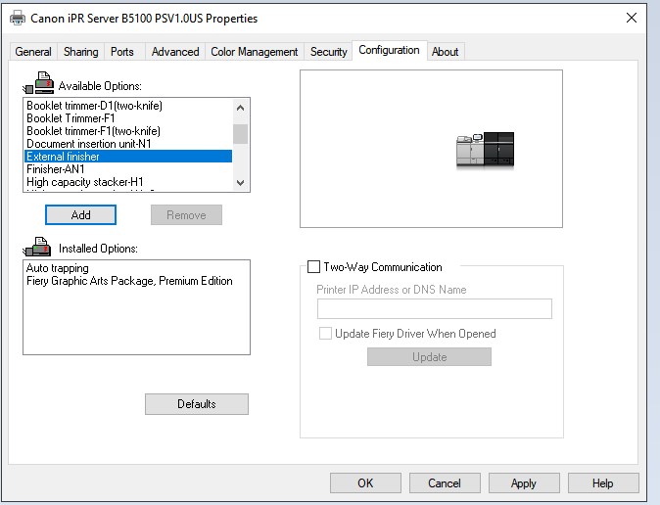660x505 pixels.
Task: Close the Properties dialog window
Action: 631,18
